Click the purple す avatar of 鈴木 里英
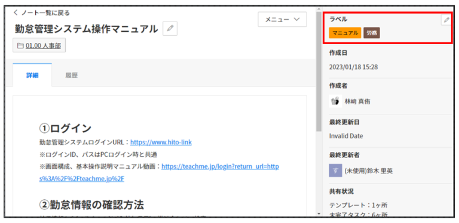 point(335,171)
